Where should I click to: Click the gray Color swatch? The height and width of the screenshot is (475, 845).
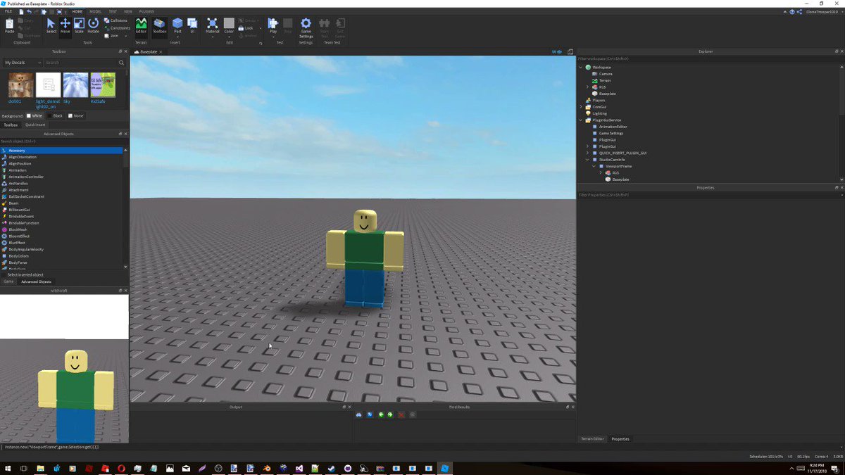point(229,23)
